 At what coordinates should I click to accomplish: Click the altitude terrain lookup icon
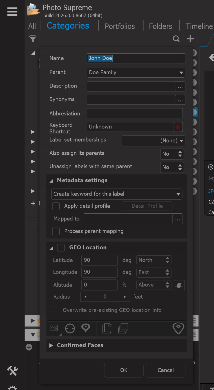click(x=179, y=285)
